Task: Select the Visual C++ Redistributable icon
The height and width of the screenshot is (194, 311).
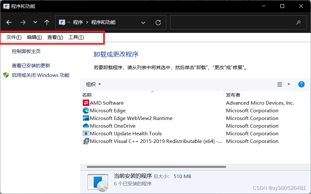Action: click(x=86, y=141)
